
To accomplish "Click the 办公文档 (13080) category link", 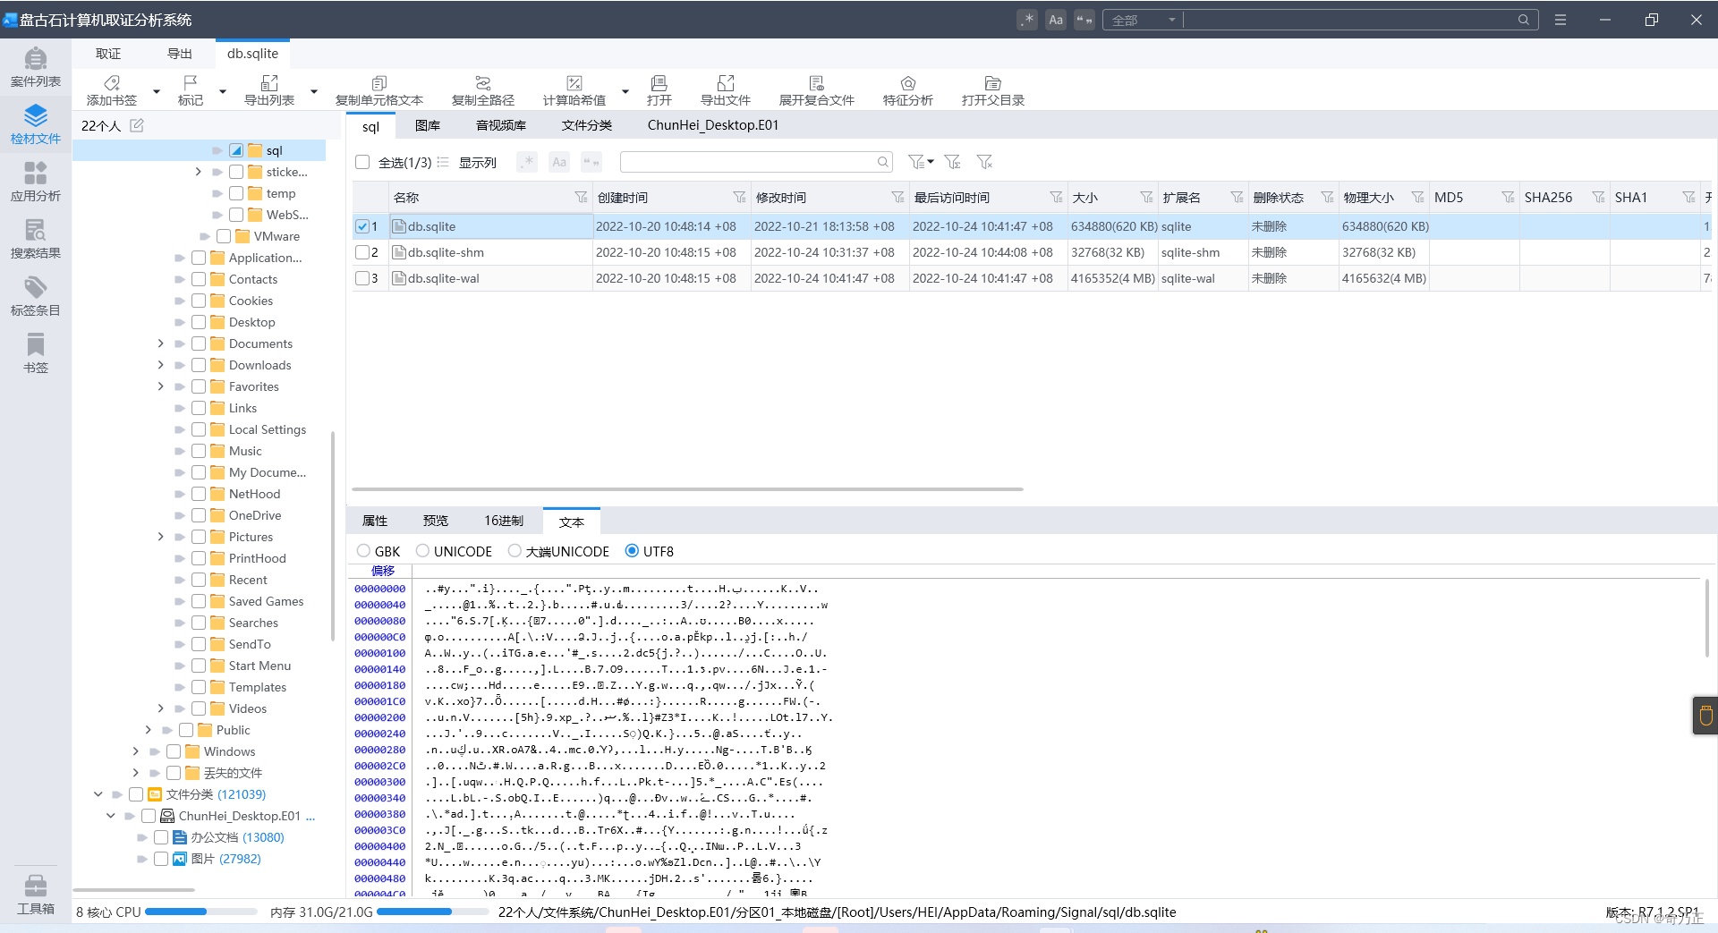I will [237, 837].
